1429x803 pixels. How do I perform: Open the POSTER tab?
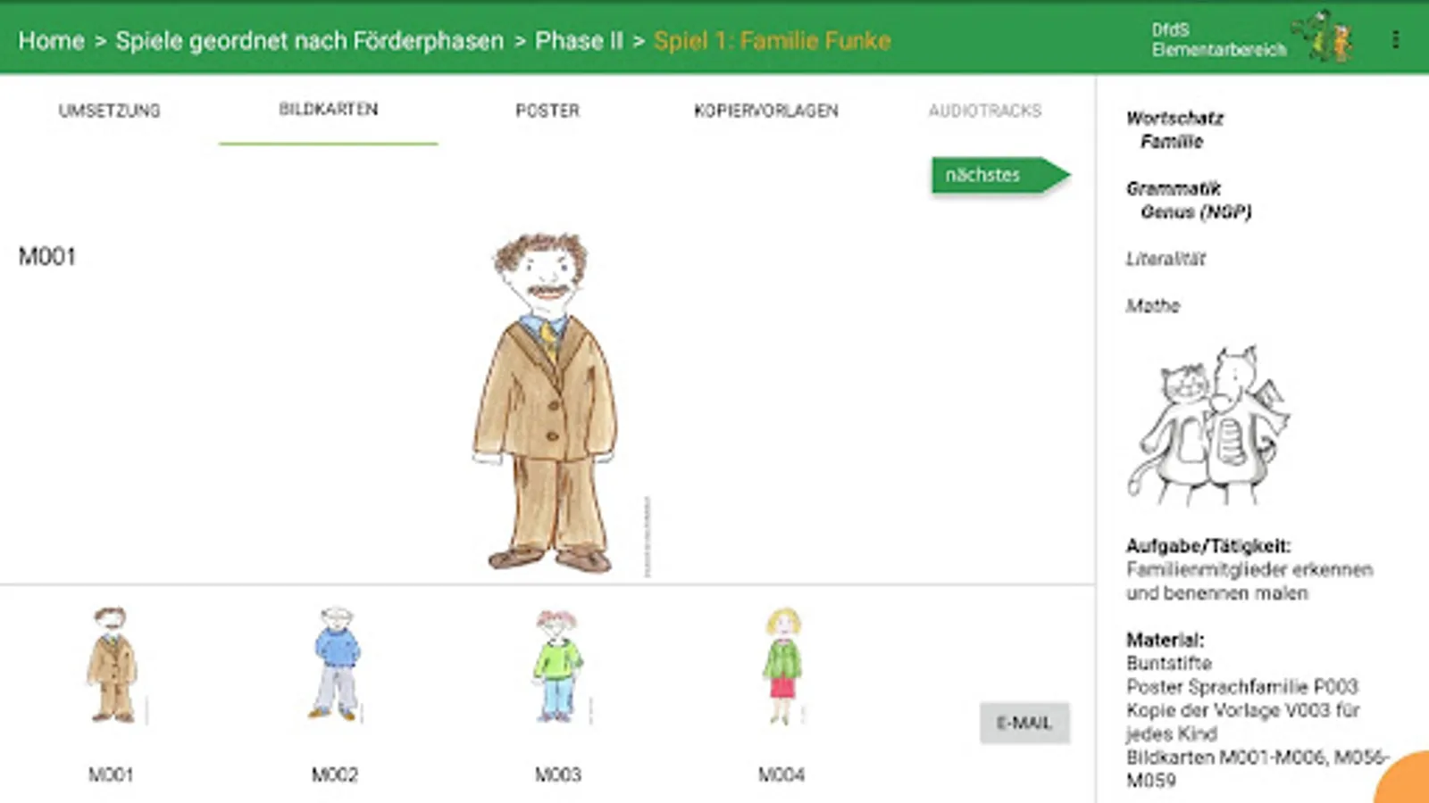pyautogui.click(x=547, y=111)
